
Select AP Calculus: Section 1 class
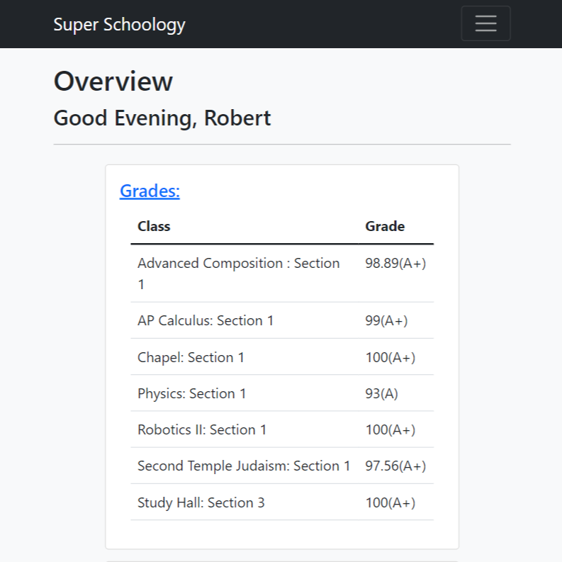coord(206,320)
